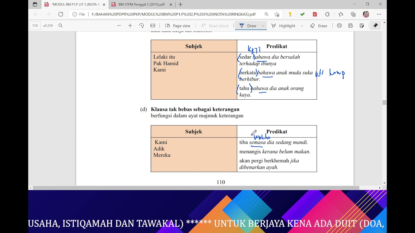This screenshot has width=415, height=233.
Task: Click printed page number 110 at page bottom
Action: click(x=221, y=182)
